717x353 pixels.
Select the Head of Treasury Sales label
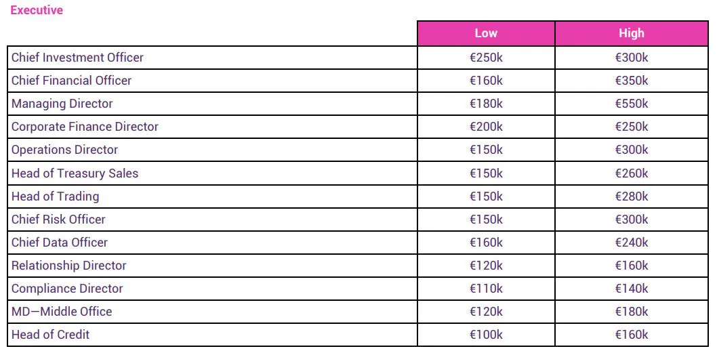(x=75, y=173)
